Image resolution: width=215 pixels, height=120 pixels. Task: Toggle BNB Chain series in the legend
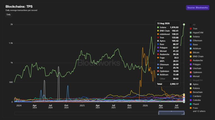tap(197, 56)
